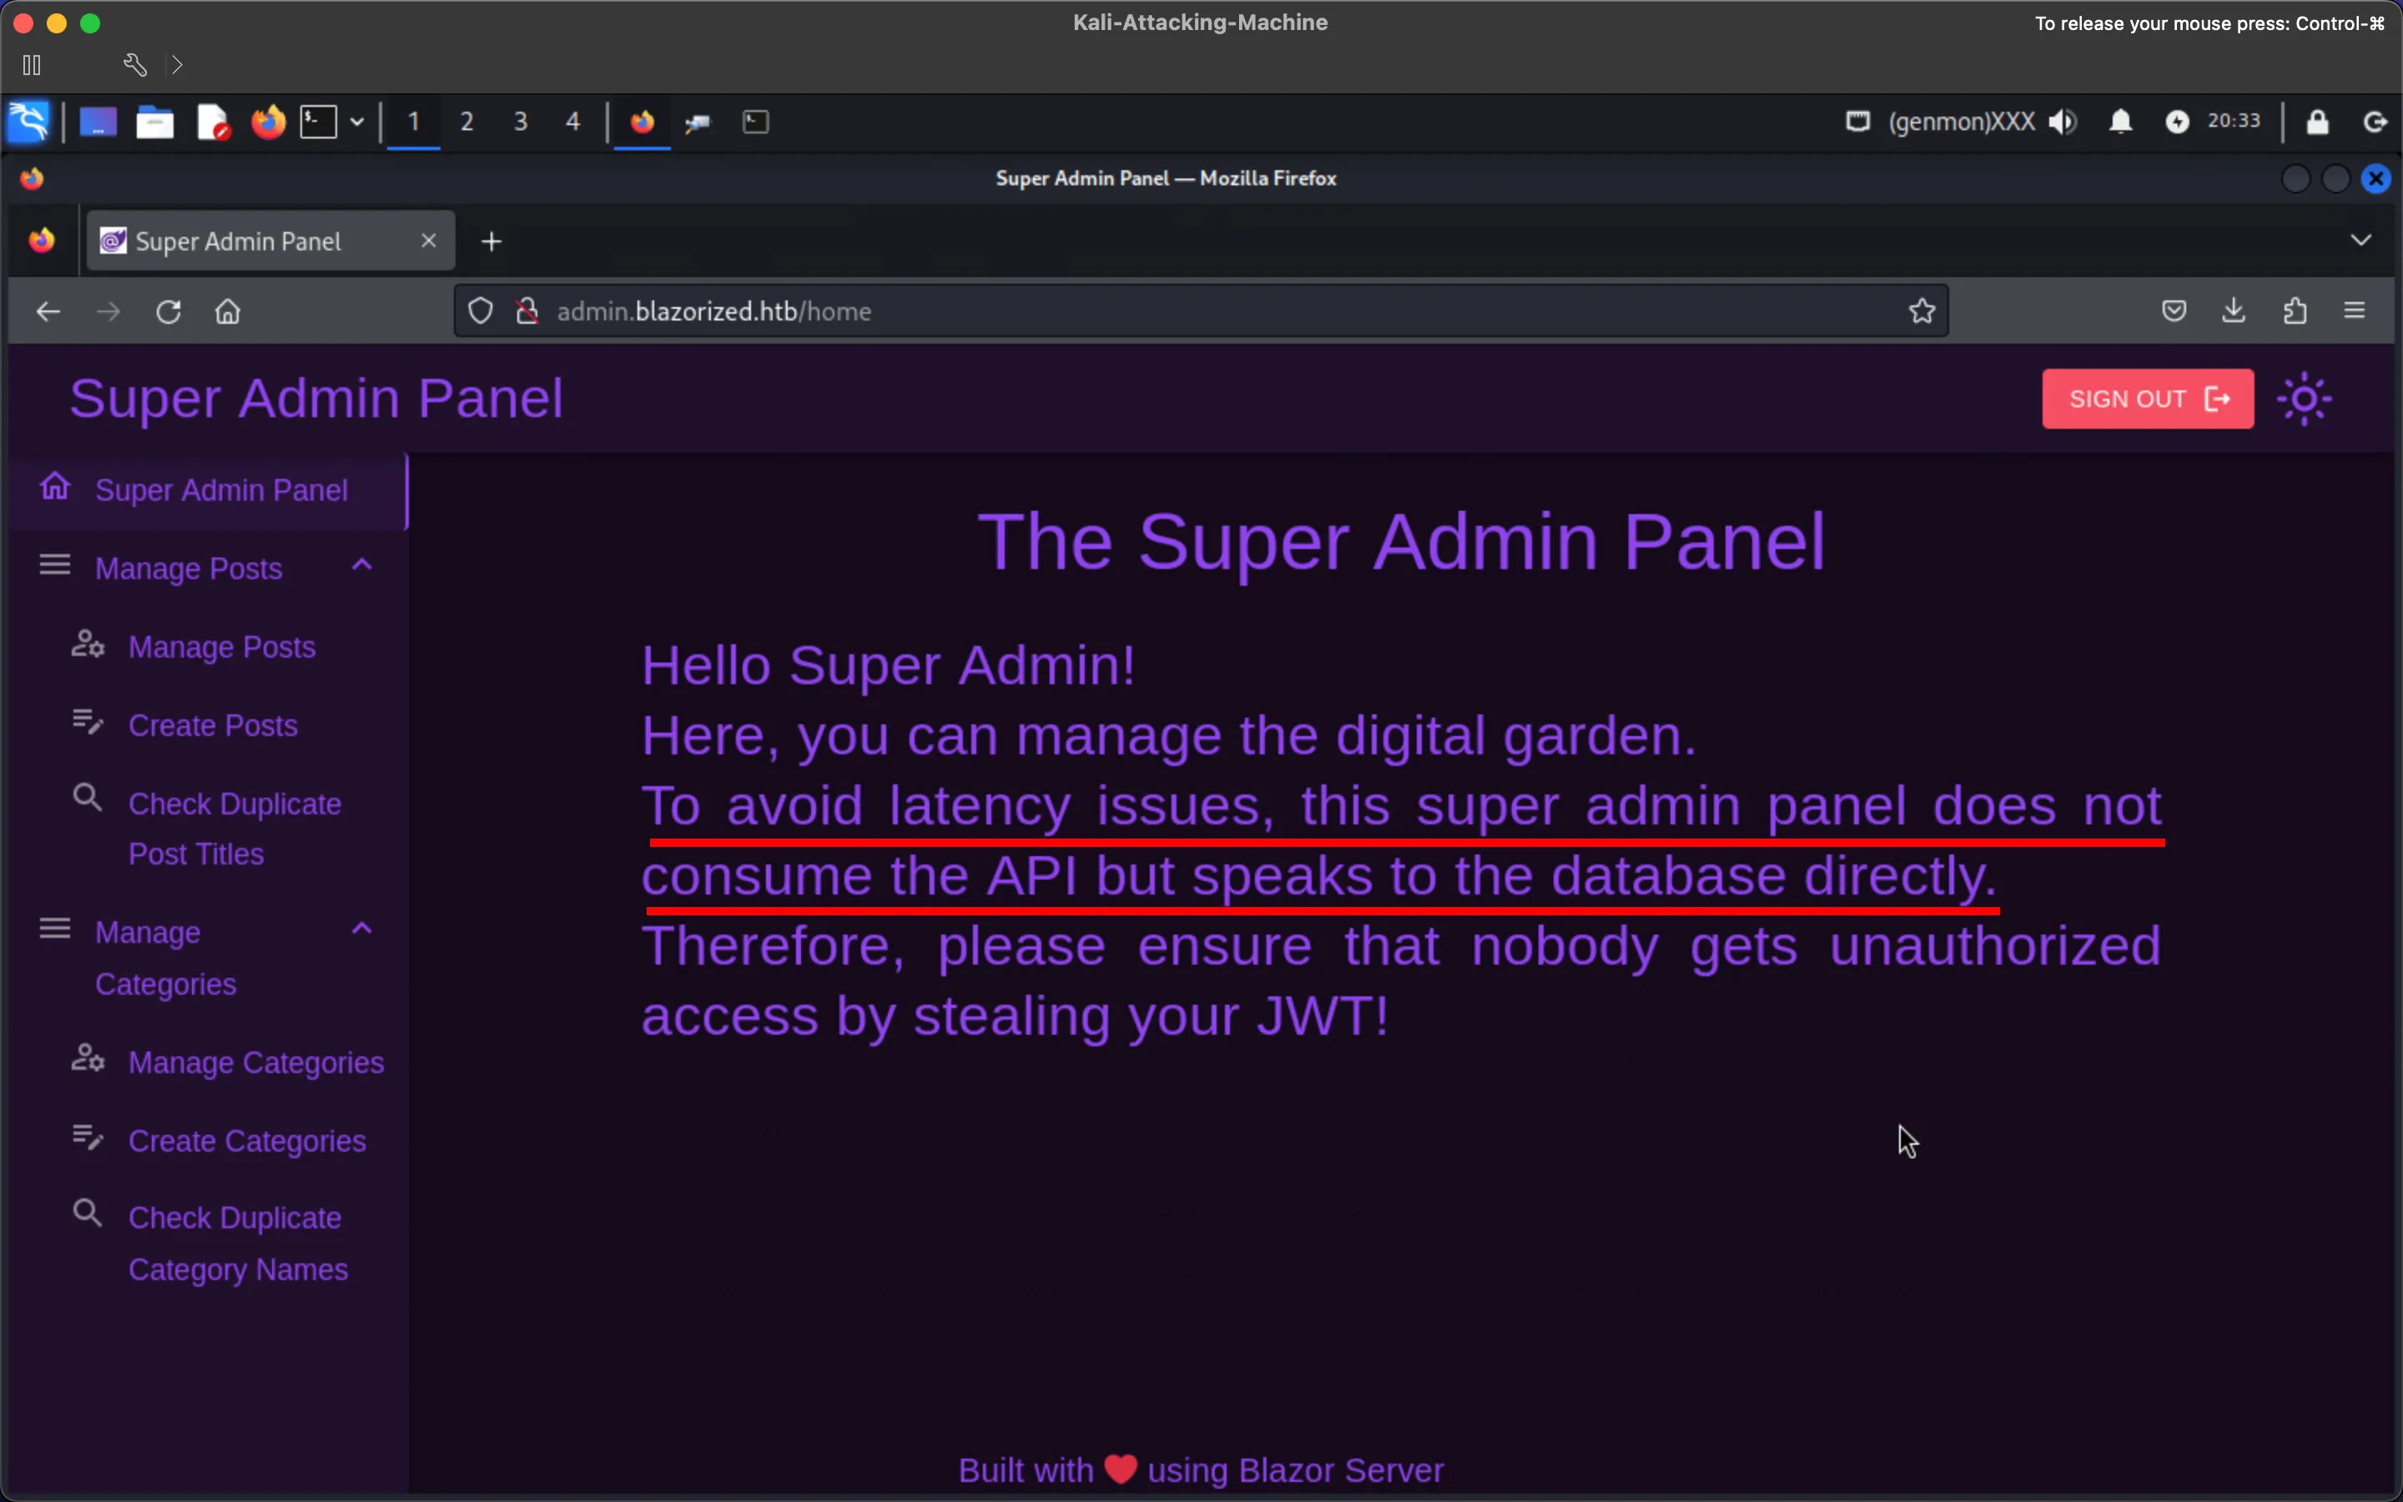Switch to workspace 2
2403x1502 pixels.
click(x=466, y=122)
